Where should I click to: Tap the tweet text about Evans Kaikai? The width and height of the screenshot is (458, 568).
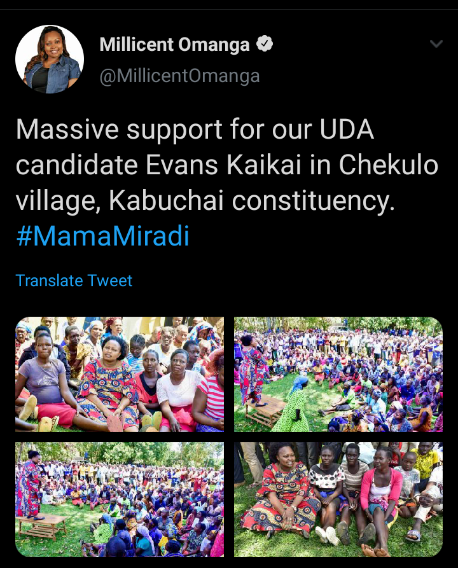click(227, 165)
